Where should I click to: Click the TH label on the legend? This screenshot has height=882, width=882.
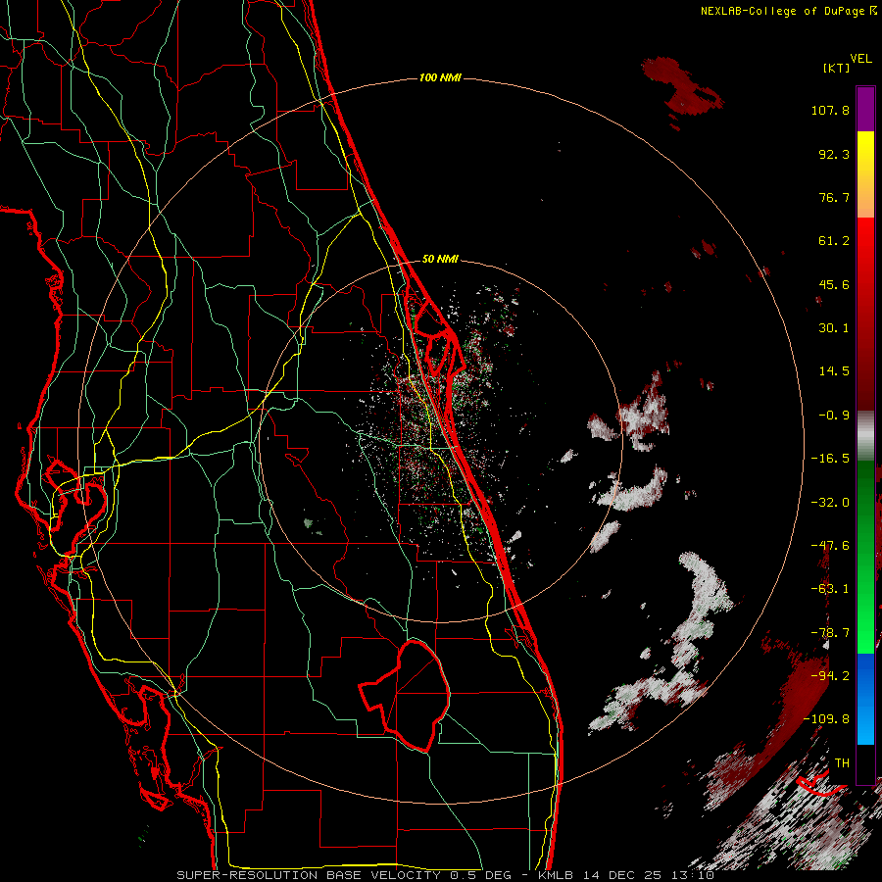(x=842, y=763)
